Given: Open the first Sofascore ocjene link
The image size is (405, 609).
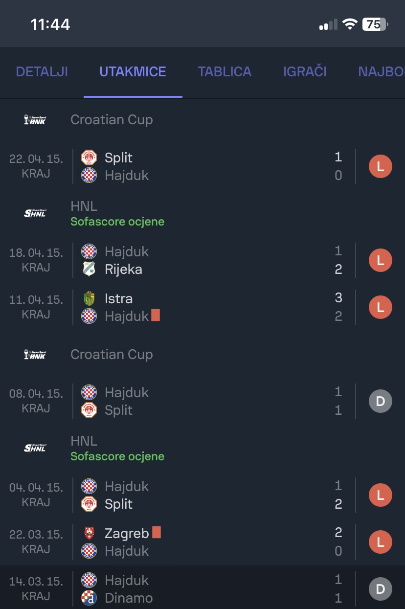Looking at the screenshot, I should click(x=117, y=222).
